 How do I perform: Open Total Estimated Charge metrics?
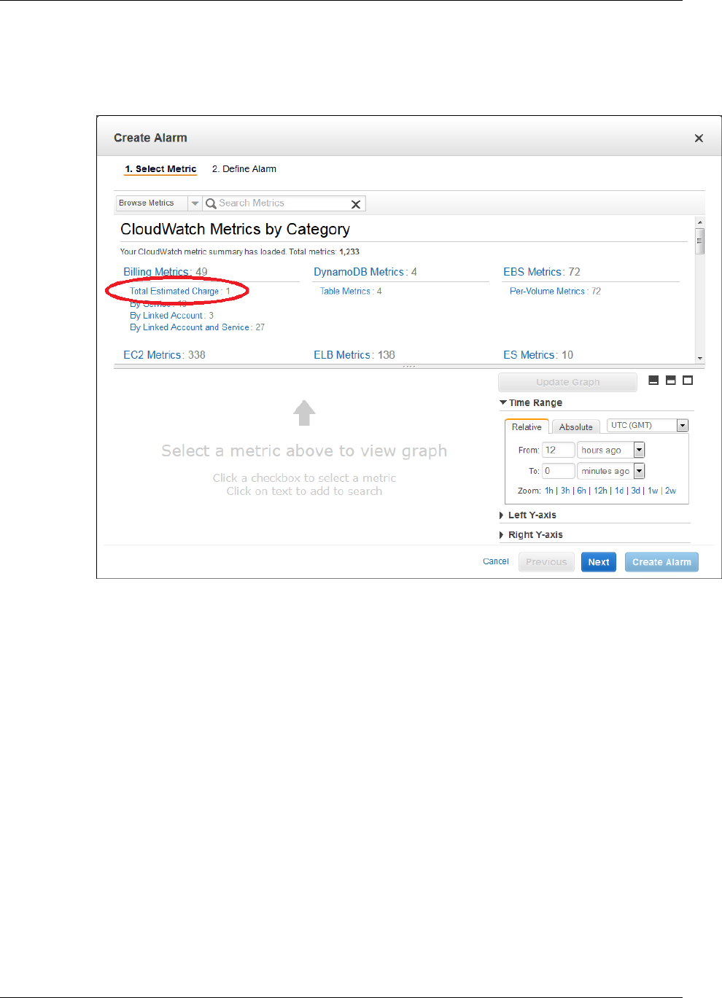click(174, 291)
